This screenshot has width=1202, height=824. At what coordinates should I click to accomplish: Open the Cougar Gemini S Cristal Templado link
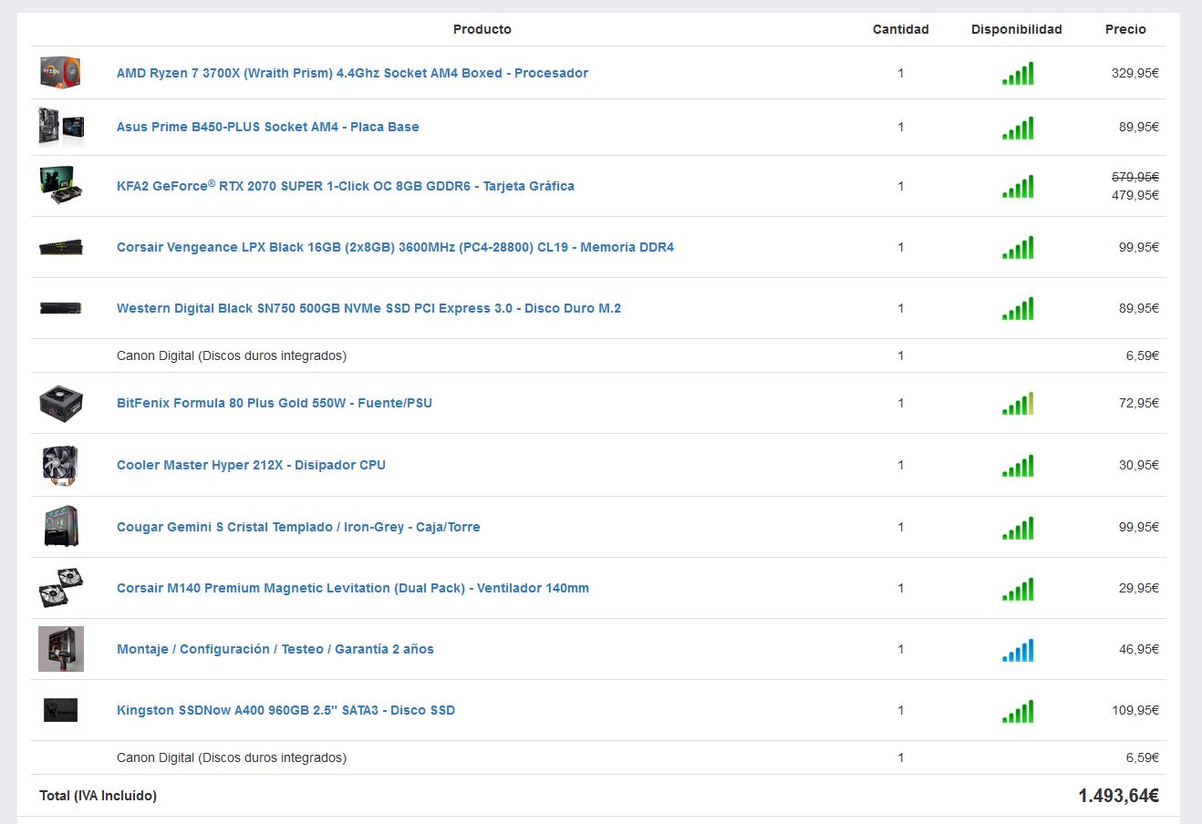298,527
